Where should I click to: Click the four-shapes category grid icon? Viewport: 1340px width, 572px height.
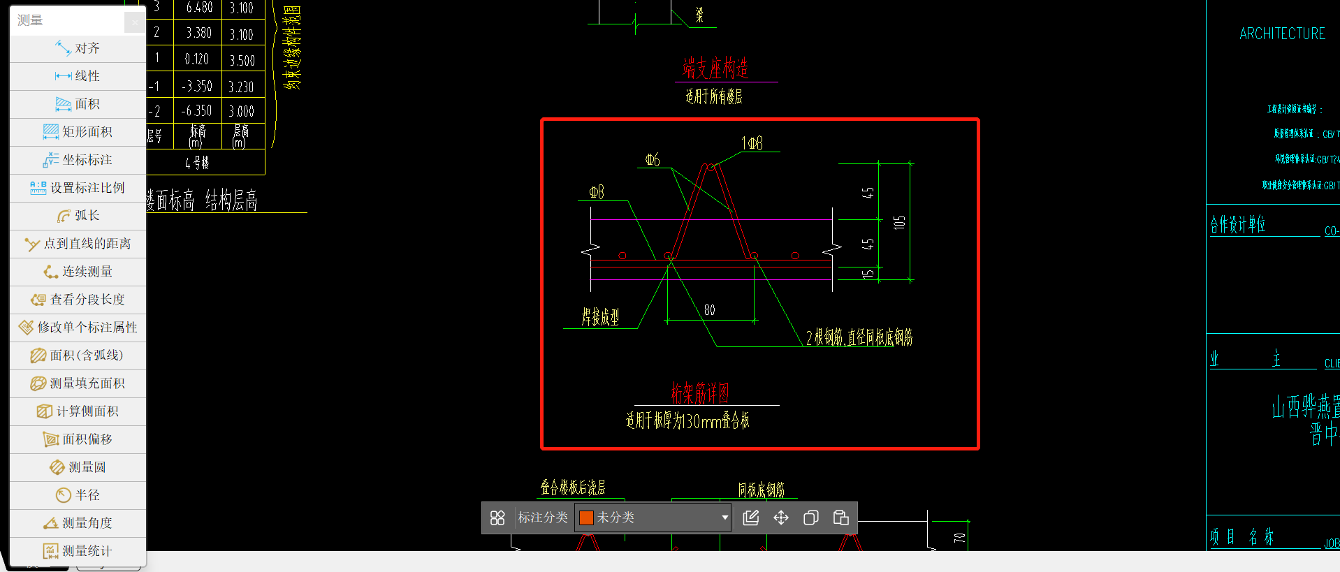[x=497, y=518]
